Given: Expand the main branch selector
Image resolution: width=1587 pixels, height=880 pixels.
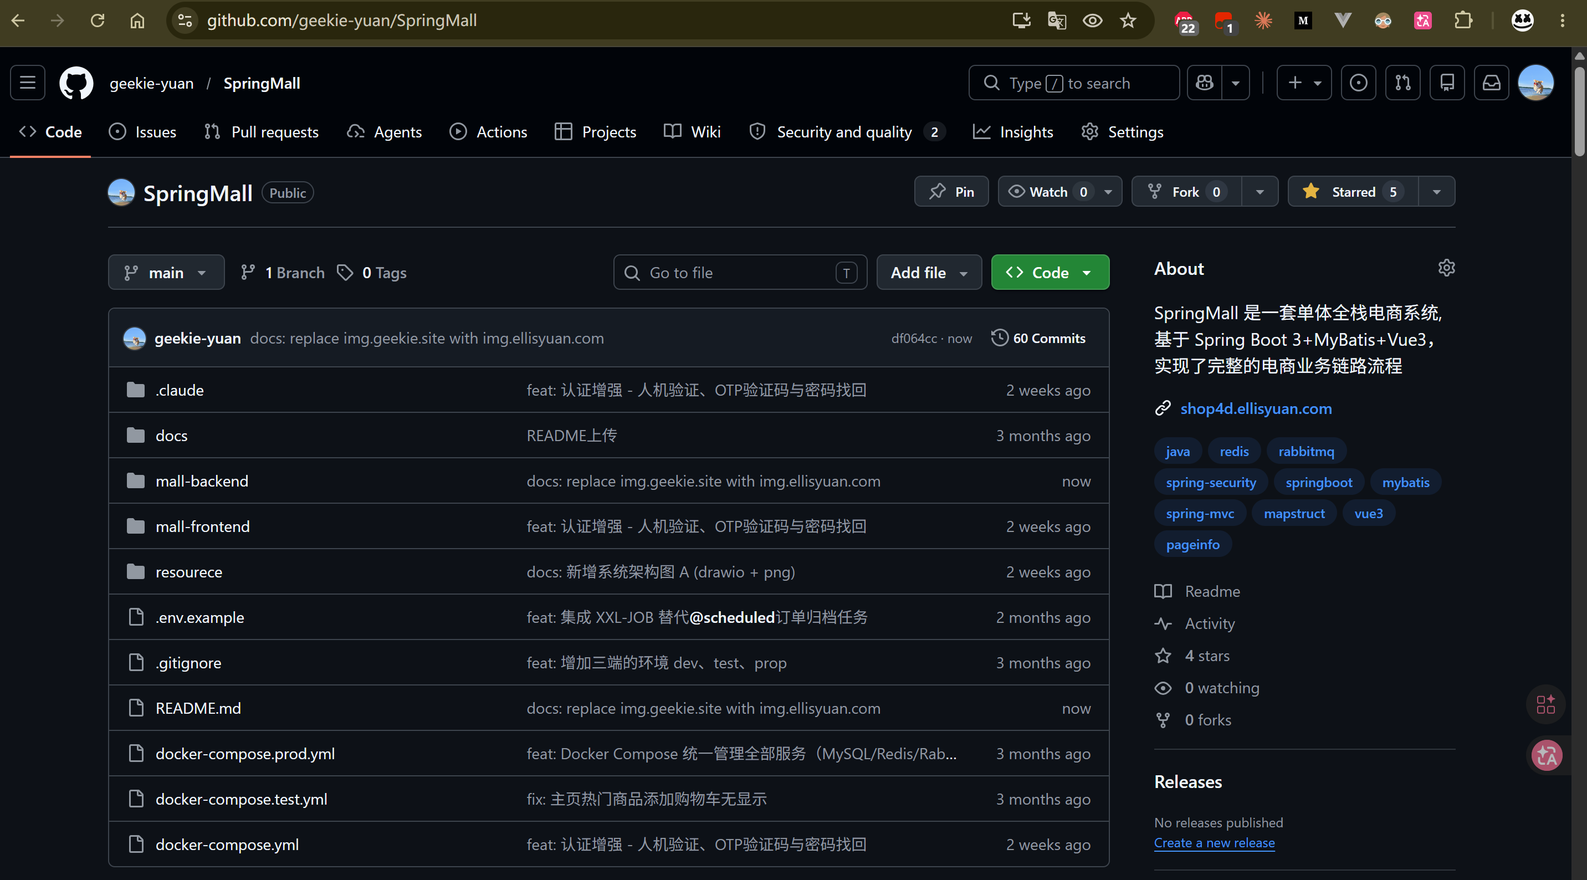Looking at the screenshot, I should 166,273.
